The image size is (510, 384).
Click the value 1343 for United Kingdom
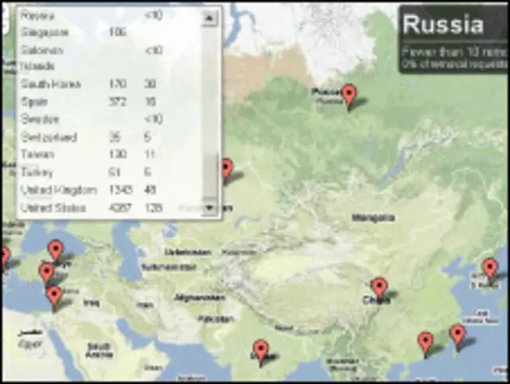120,190
